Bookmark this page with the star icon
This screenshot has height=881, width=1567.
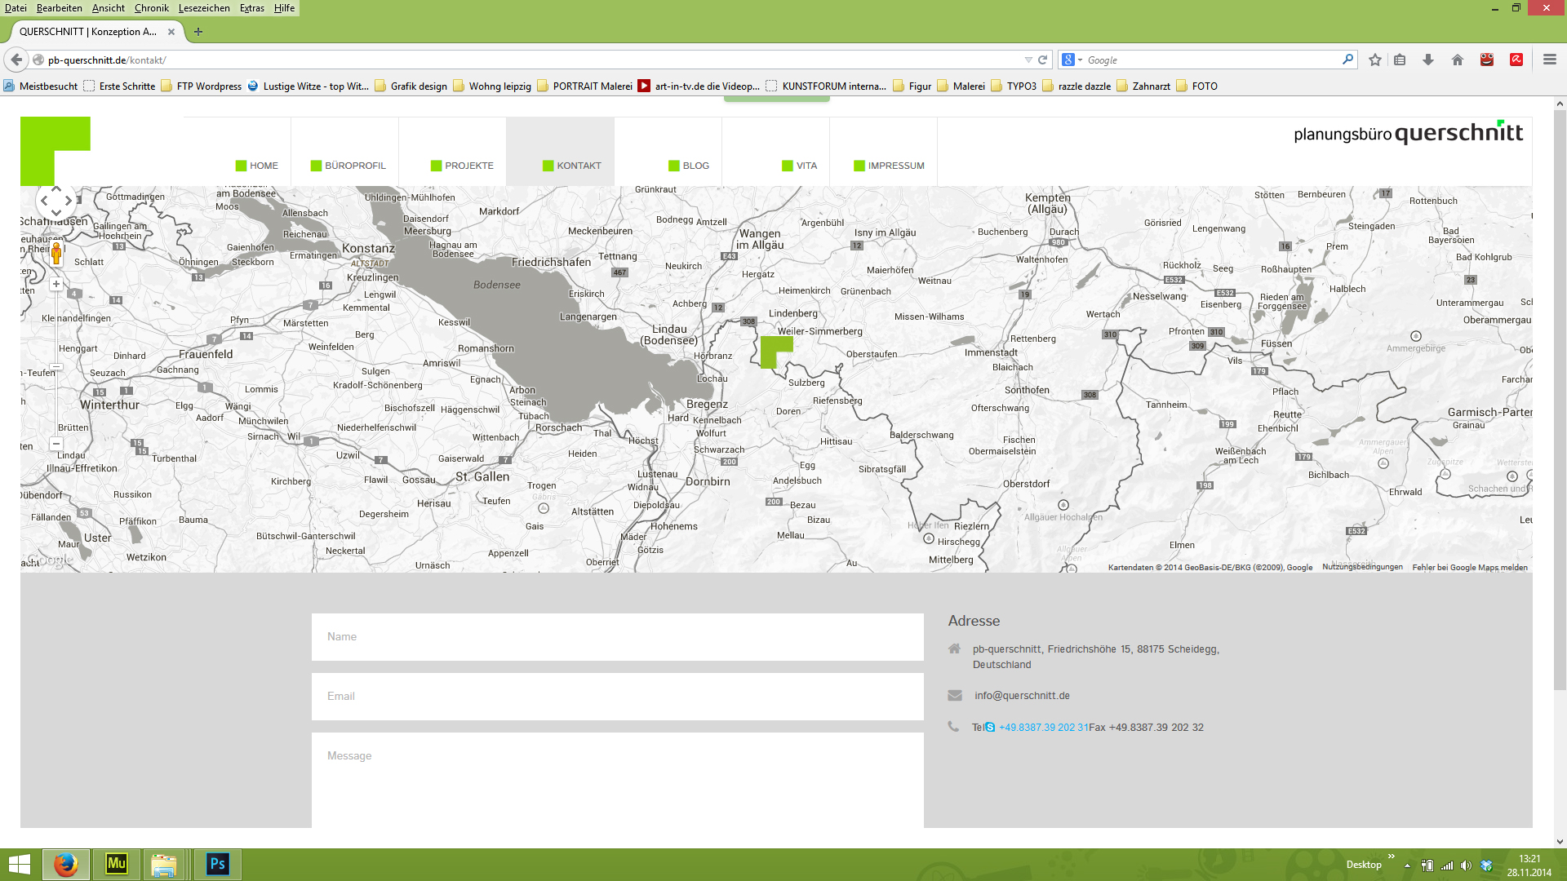(x=1375, y=60)
